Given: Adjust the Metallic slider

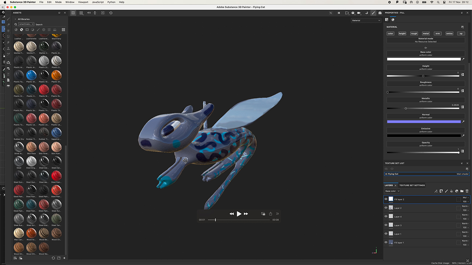Looking at the screenshot, I should point(423,108).
